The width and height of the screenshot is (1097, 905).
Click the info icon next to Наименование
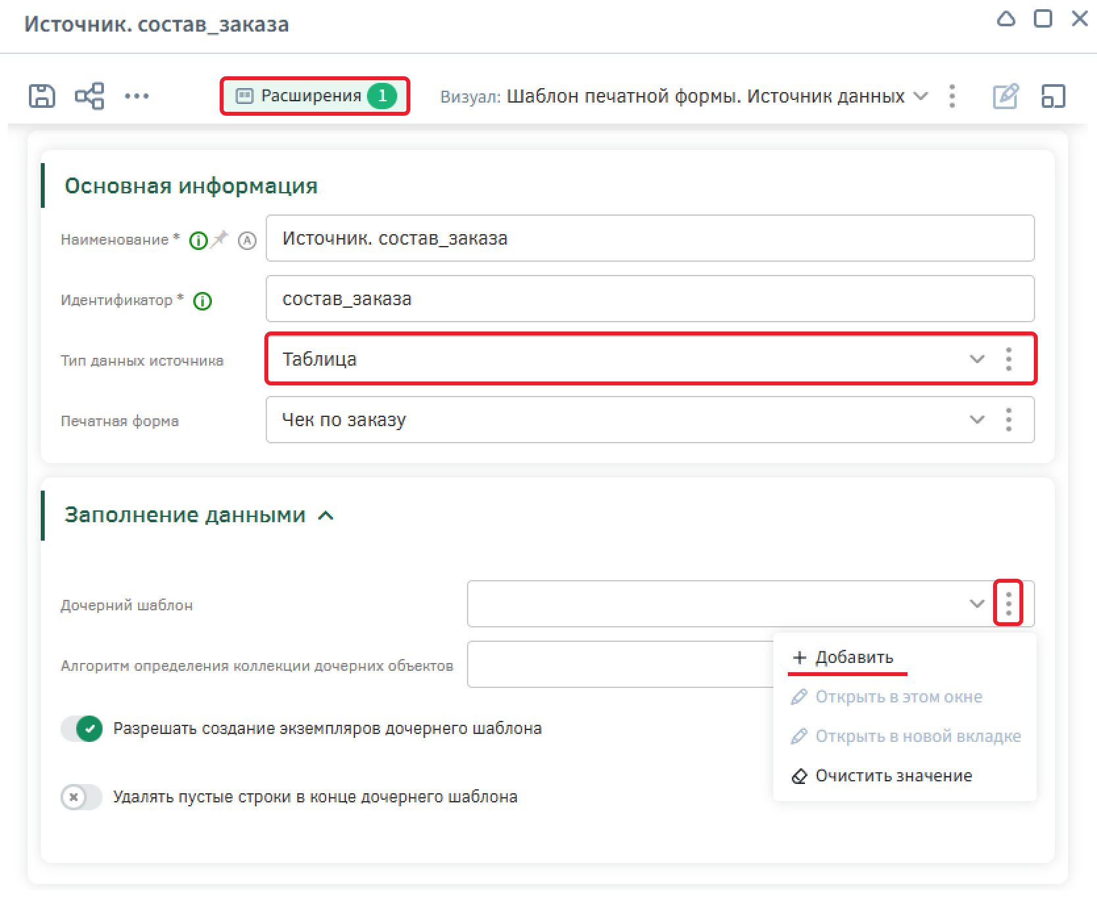(198, 241)
